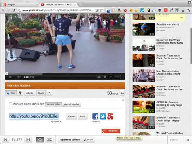Open Mormon Tabernacle Choir video with 14 views
The height and width of the screenshot is (144, 192).
click(169, 57)
